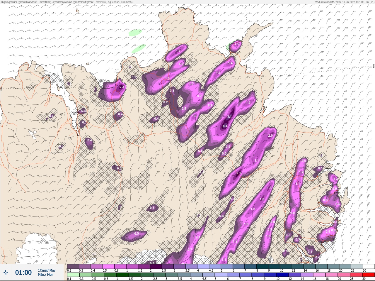This screenshot has height=281, width=375.
Task: Click the four-pointed star icon beside the time
Action: (x=6, y=272)
